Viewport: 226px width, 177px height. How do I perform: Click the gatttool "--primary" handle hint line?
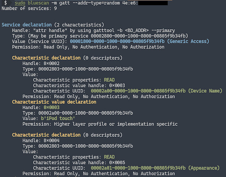[94, 30]
